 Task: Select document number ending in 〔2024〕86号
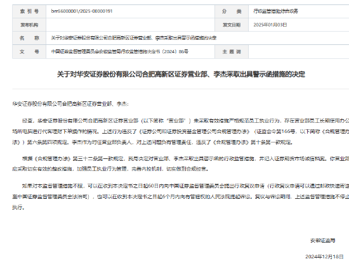[x=120, y=51]
